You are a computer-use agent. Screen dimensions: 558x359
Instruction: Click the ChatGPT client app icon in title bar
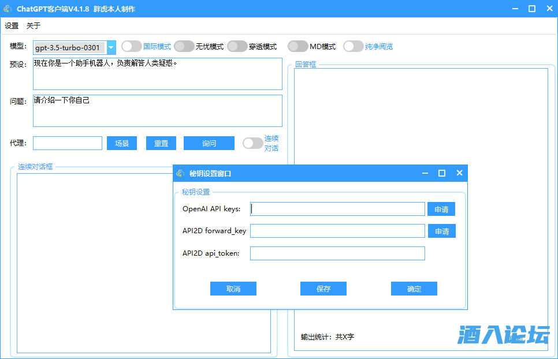[x=8, y=9]
